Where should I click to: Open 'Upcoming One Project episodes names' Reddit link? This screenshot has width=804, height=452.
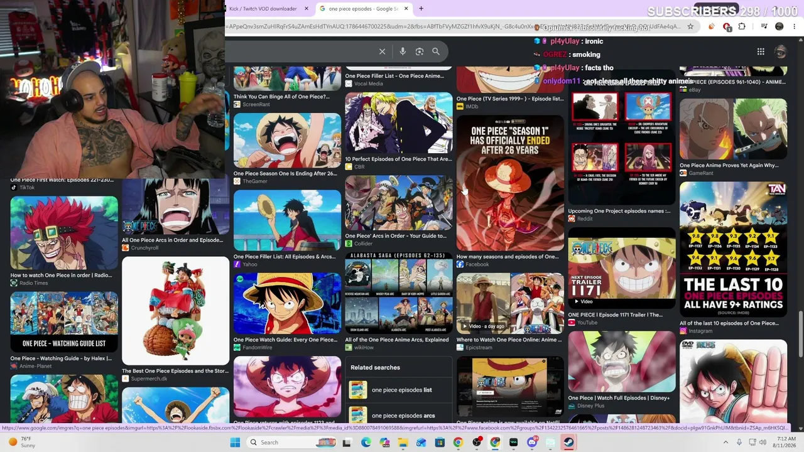619,211
